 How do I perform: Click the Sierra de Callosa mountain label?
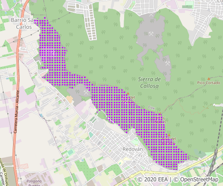(150, 82)
